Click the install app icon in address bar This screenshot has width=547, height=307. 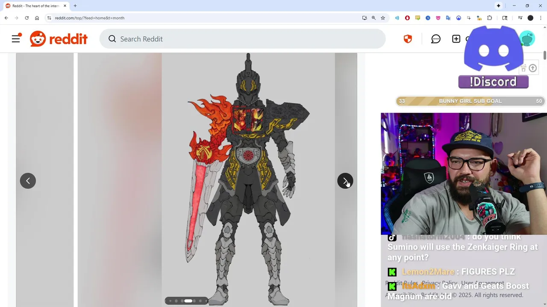coord(364,18)
